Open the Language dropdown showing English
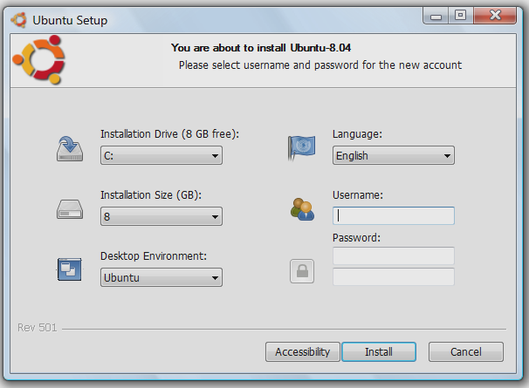The image size is (529, 388). 394,155
